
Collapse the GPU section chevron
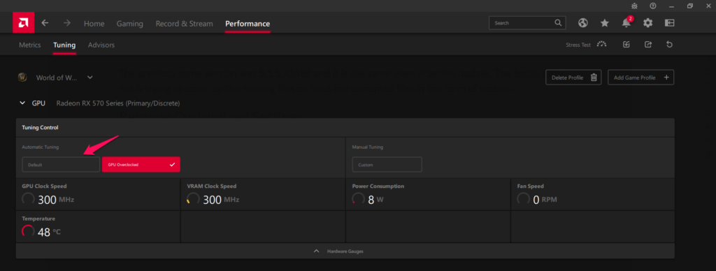[x=22, y=103]
